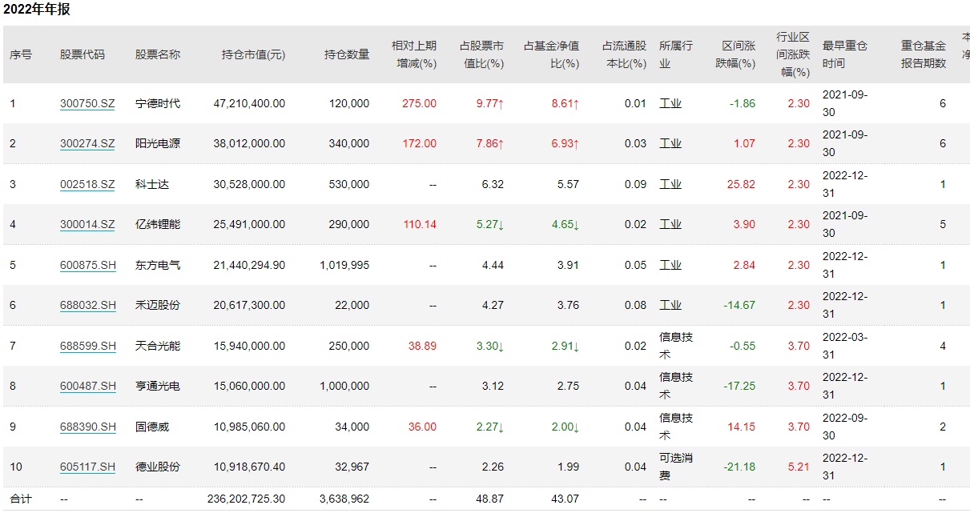This screenshot has width=970, height=513.
Task: Click holding value 30,528,000.00
Action: click(x=249, y=184)
